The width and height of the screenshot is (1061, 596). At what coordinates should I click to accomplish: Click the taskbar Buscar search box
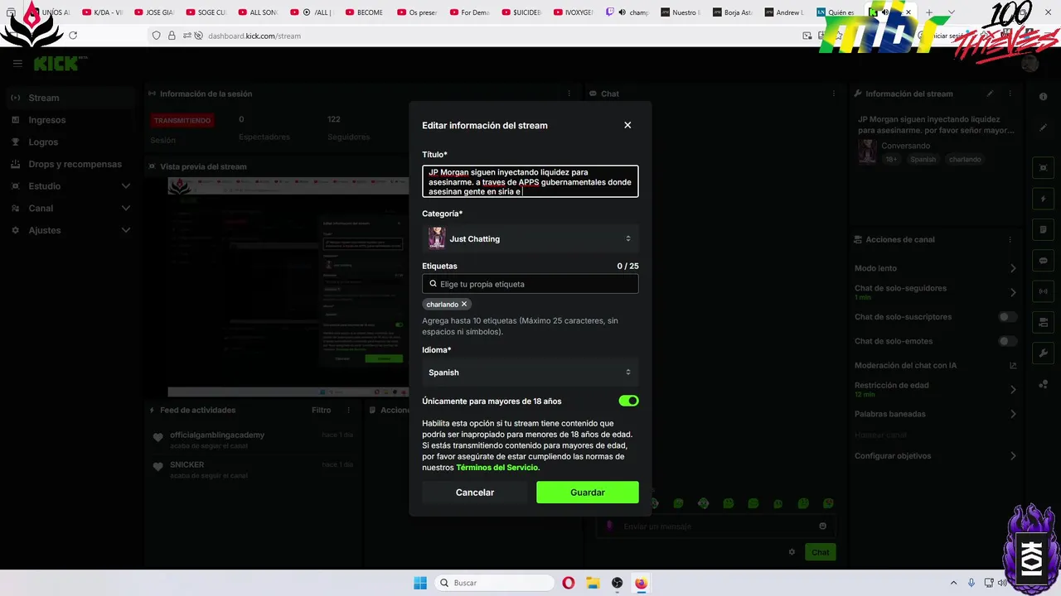pos(495,583)
